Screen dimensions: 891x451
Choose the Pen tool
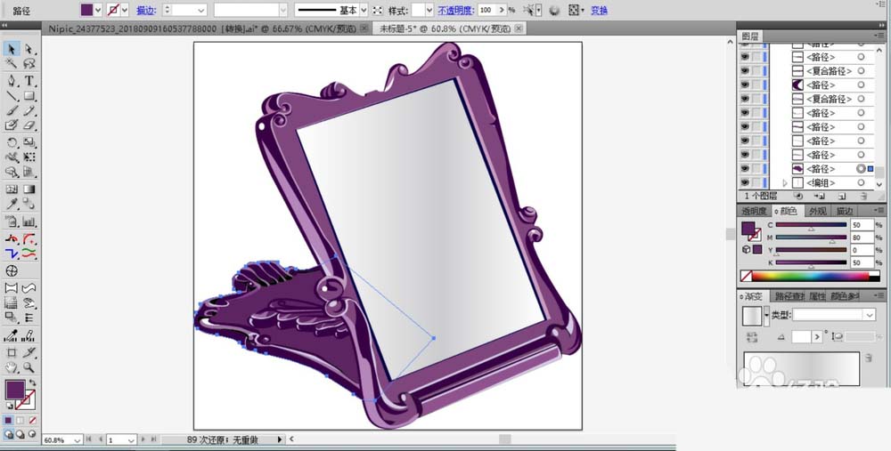(12, 80)
